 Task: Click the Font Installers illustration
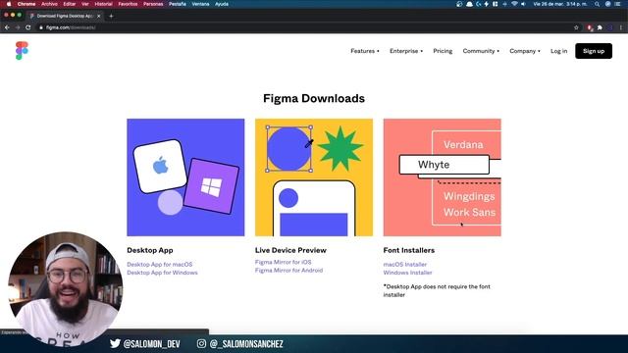(x=443, y=177)
